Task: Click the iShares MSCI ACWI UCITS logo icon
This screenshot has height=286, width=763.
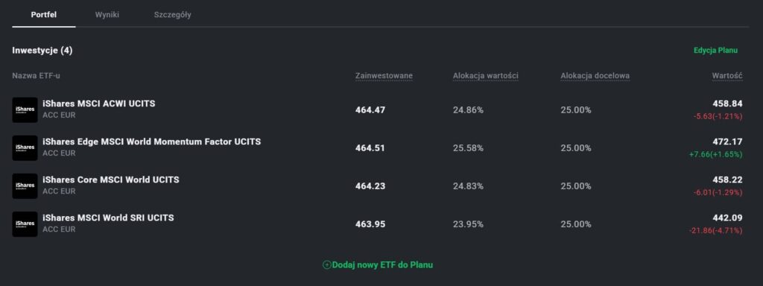Action: coord(25,110)
